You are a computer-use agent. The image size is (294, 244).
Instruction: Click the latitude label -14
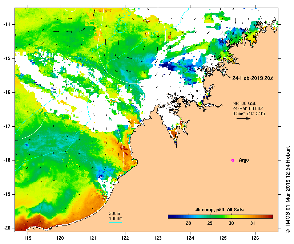7,24
